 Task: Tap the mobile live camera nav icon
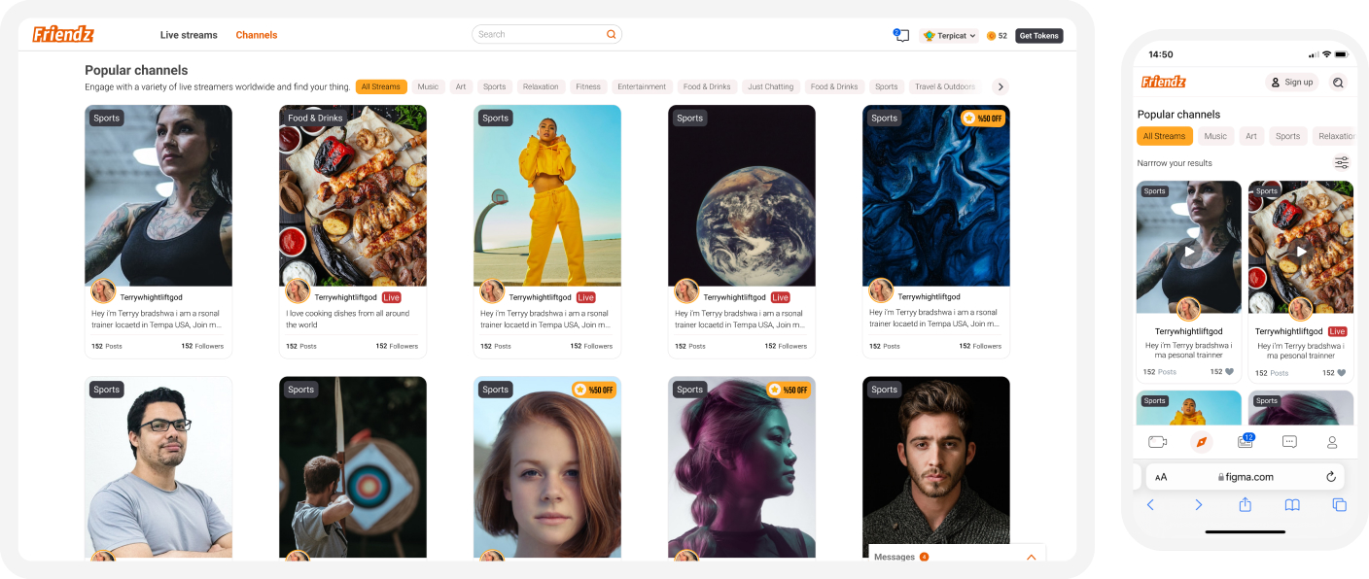1157,442
